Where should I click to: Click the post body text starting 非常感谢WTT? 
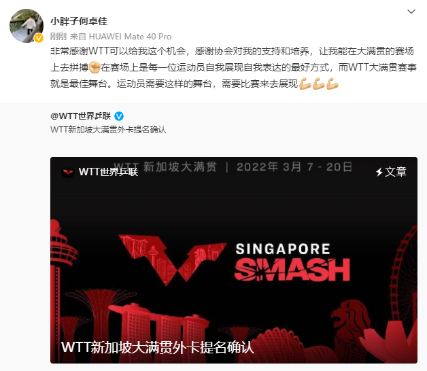coord(233,67)
